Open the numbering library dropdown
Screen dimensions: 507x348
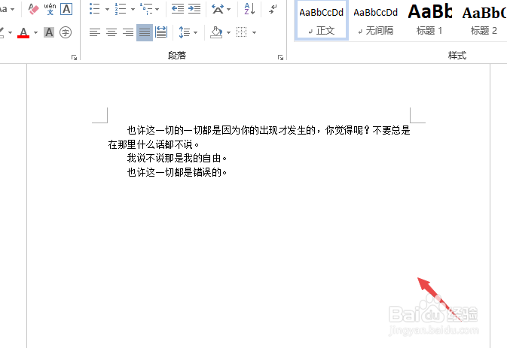133,9
